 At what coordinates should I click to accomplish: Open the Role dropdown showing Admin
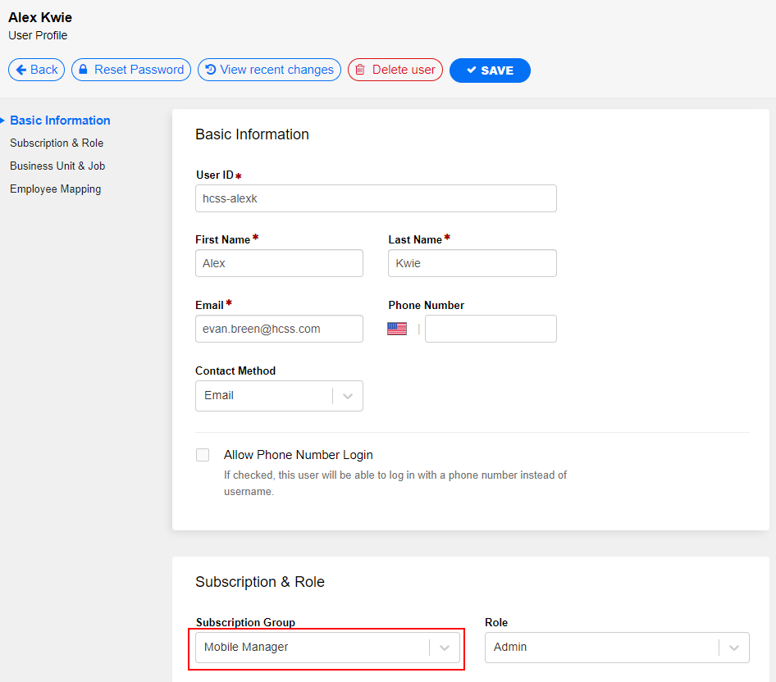(733, 647)
